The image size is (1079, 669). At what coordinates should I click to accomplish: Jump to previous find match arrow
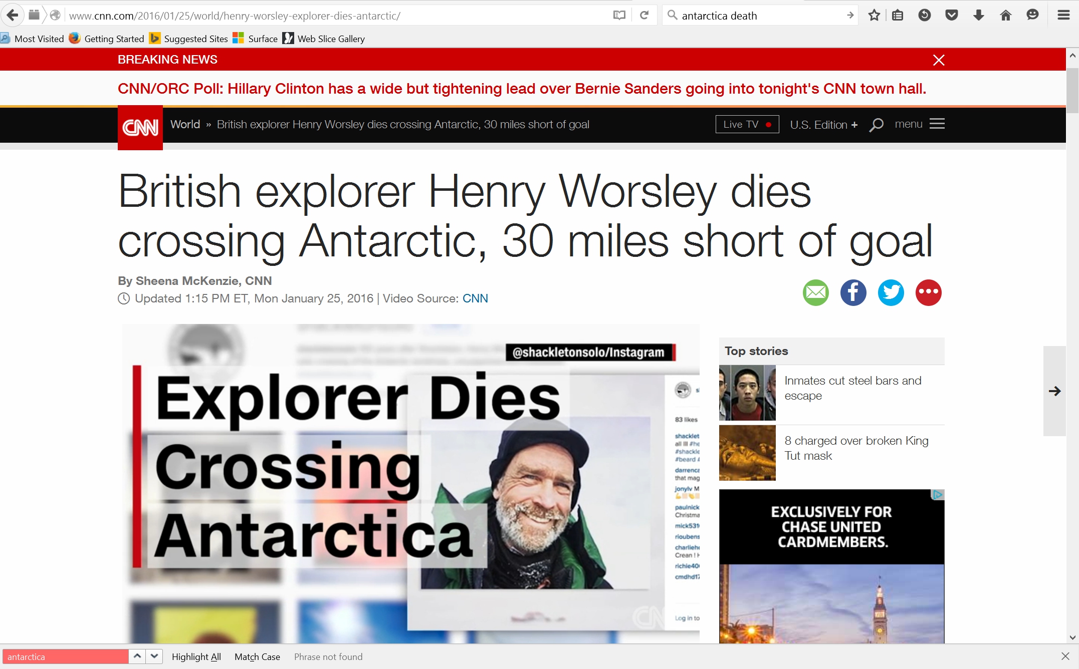137,656
